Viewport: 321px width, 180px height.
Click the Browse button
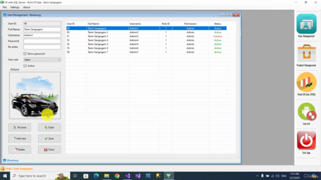click(20, 127)
